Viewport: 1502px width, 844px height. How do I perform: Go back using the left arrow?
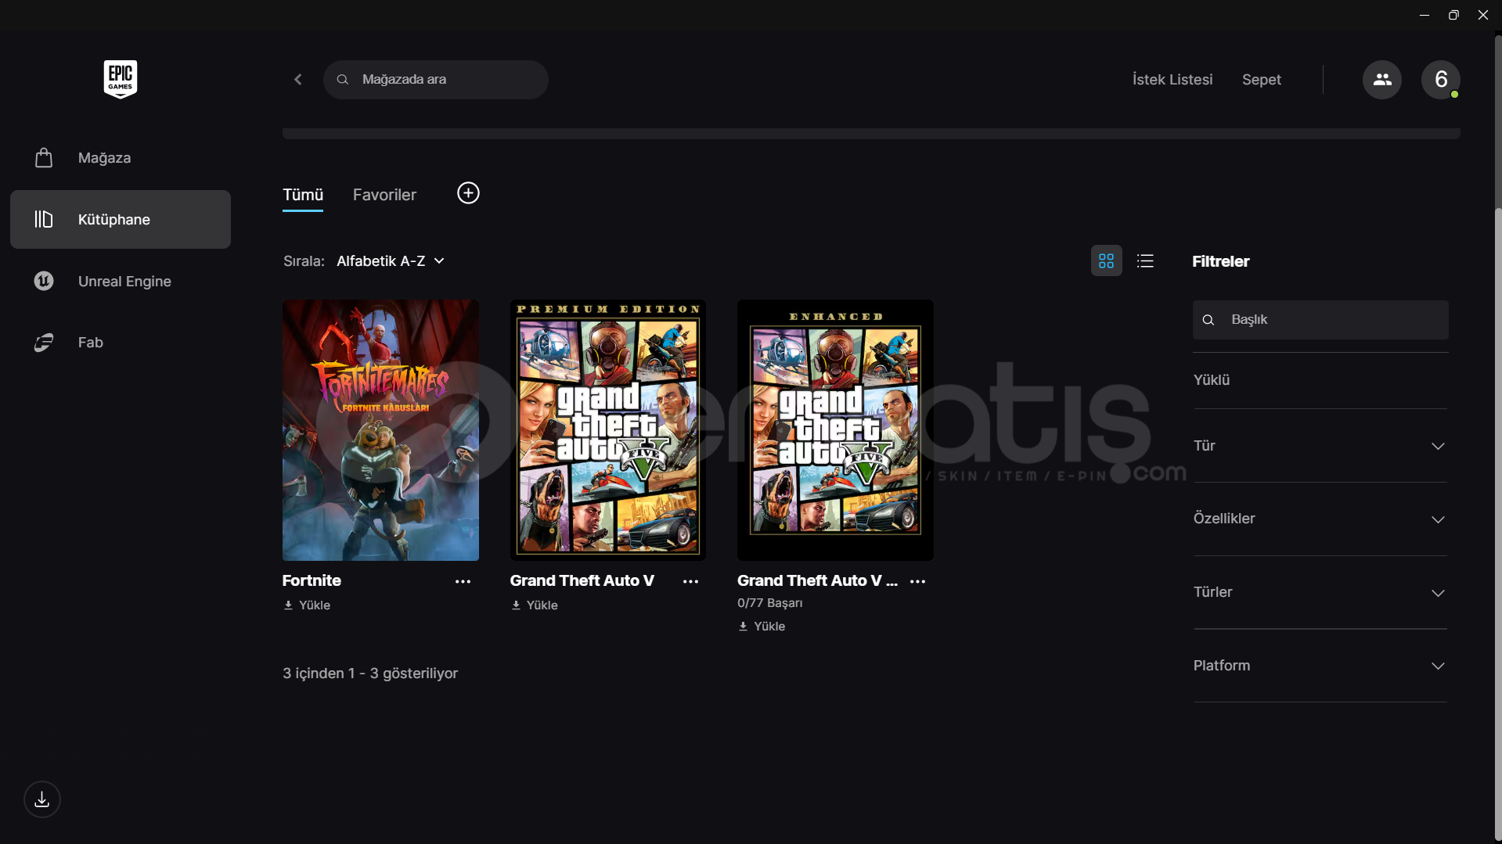coord(298,80)
